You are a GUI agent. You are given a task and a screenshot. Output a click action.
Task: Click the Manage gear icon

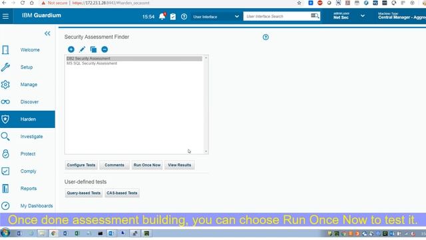(5, 85)
